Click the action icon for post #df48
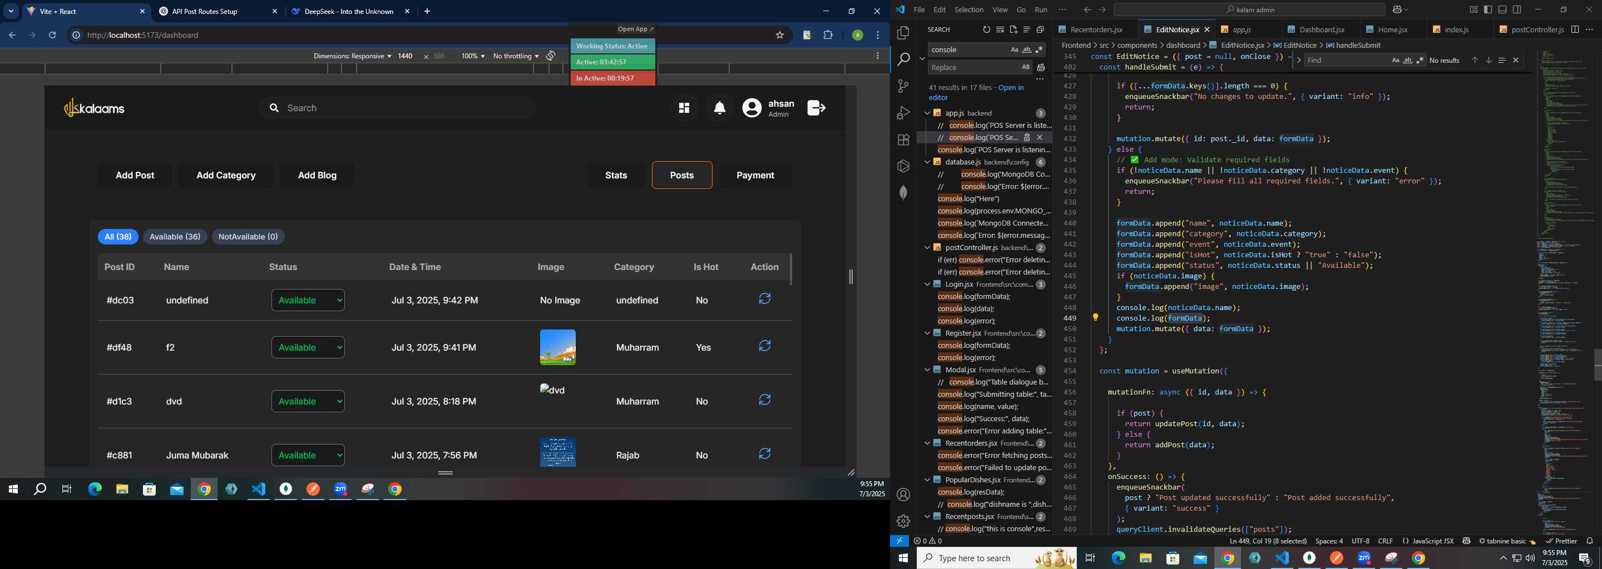1602x569 pixels. point(764,346)
